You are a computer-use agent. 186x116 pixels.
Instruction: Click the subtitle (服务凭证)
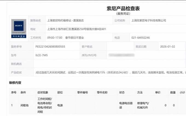(x=123, y=14)
